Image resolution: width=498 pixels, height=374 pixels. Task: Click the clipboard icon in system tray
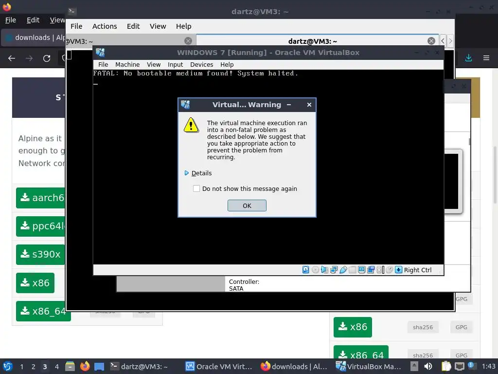[x=446, y=366]
